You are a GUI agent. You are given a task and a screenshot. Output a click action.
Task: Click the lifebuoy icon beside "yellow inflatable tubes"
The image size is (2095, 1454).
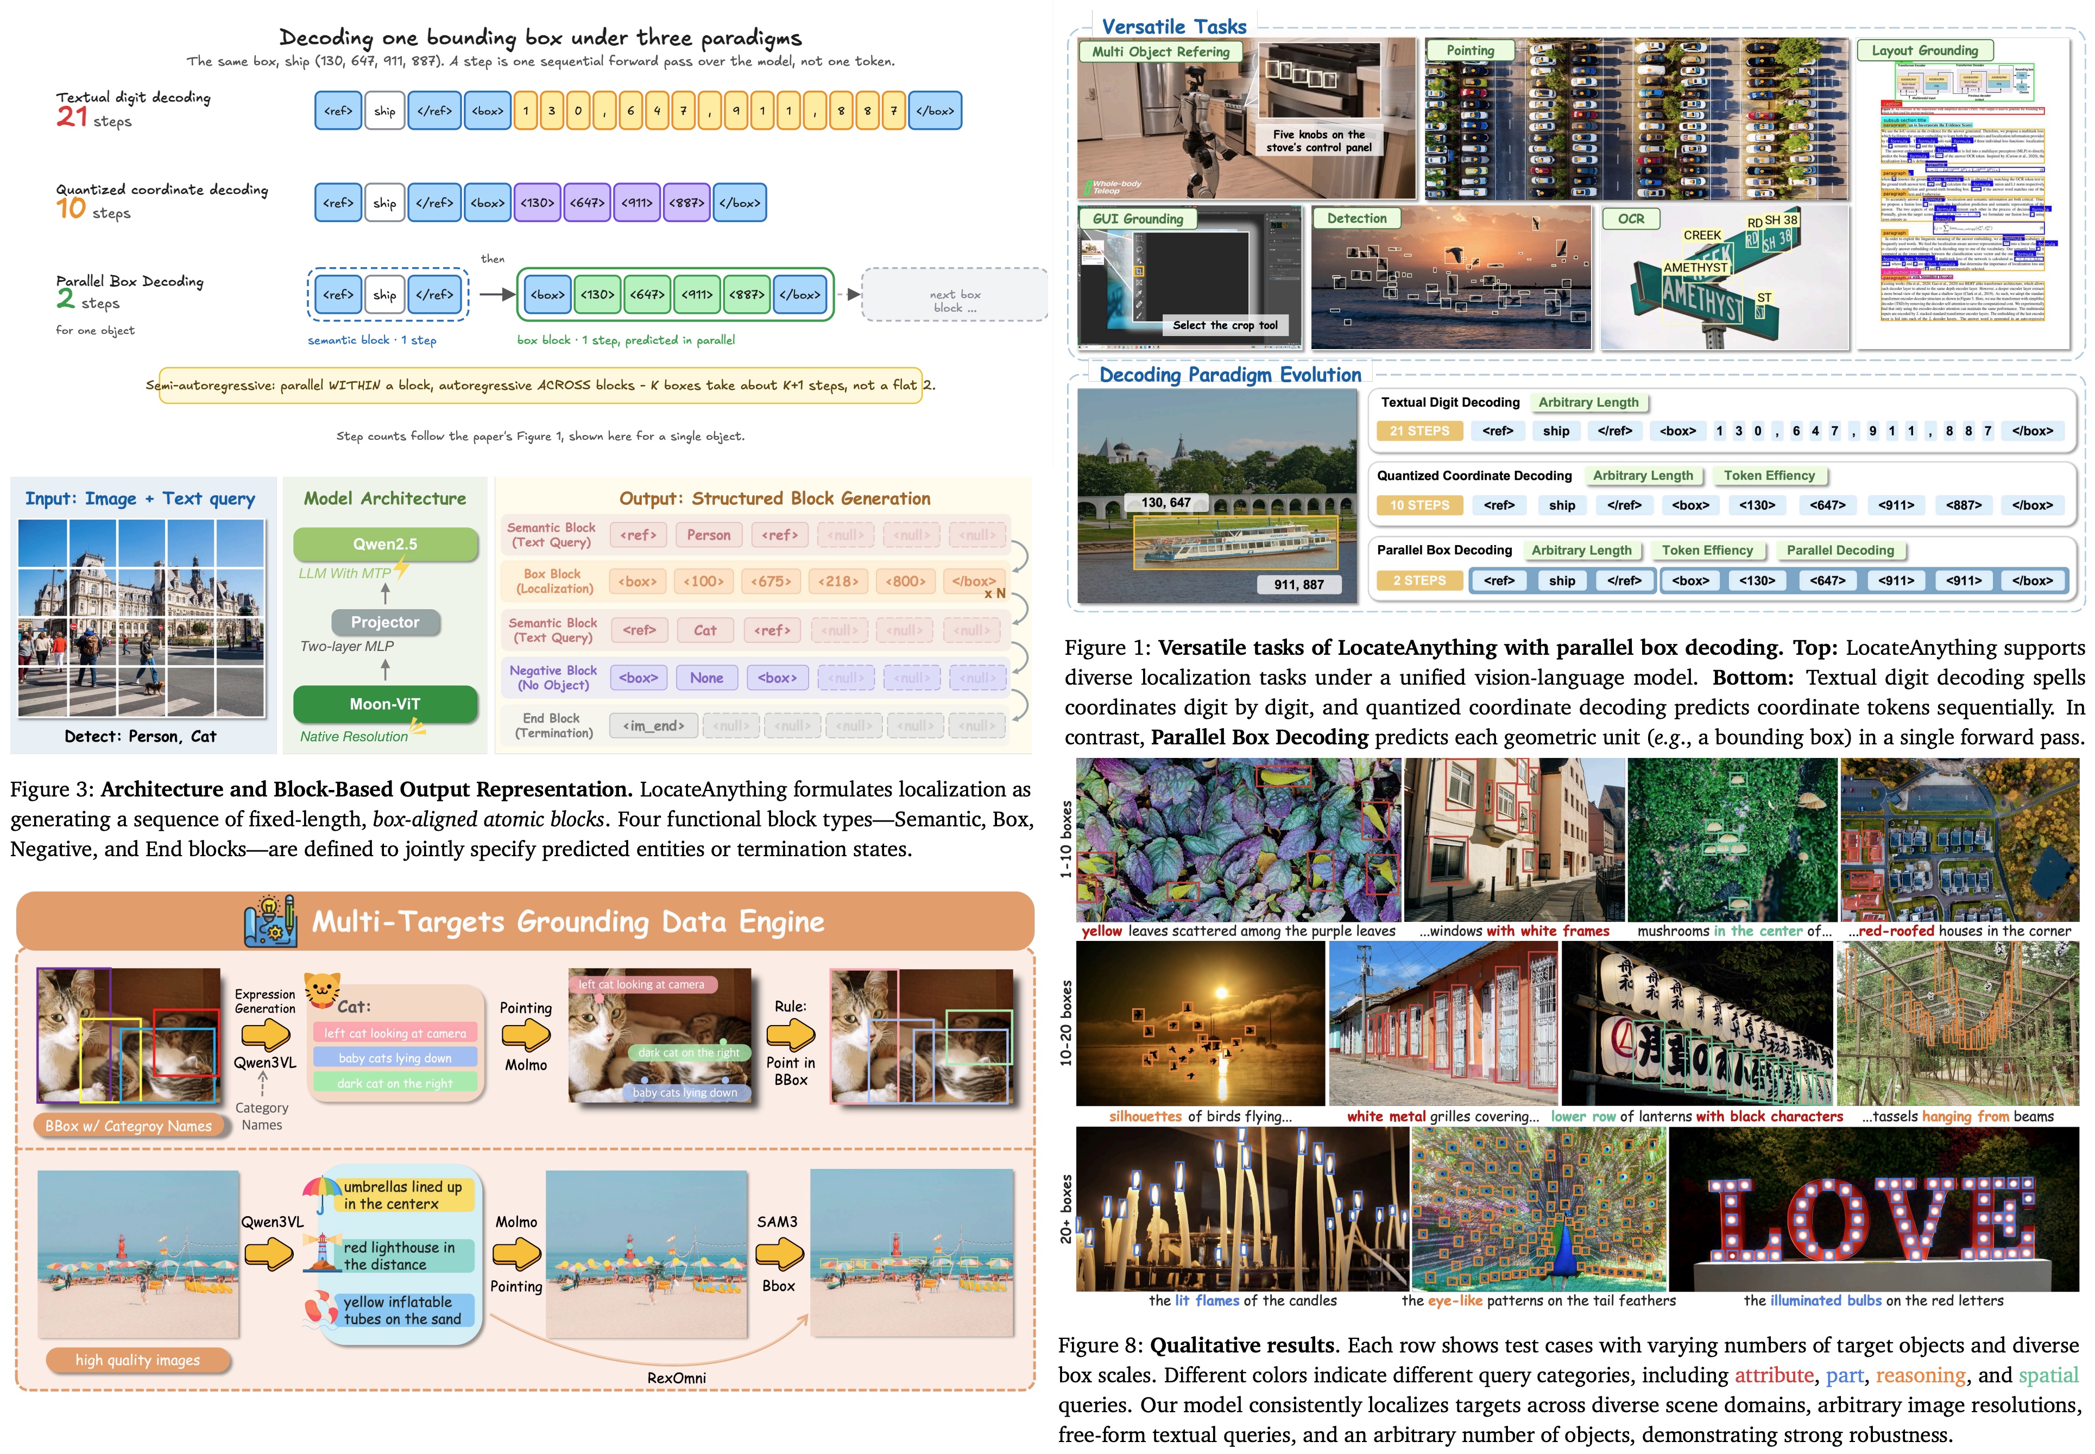321,1308
